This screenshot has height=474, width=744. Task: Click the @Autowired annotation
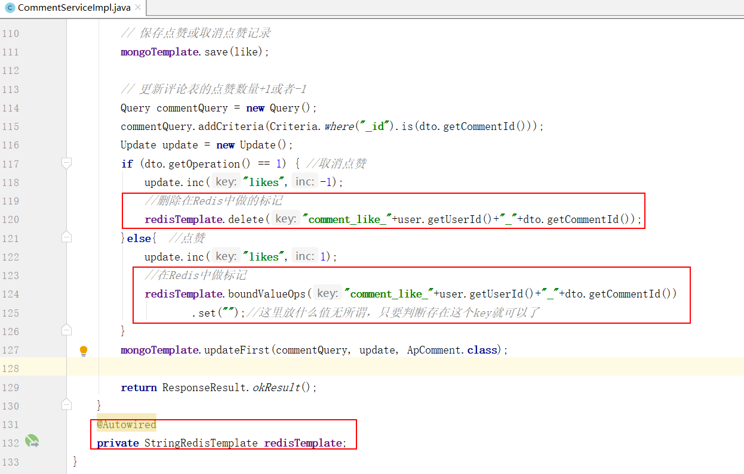(x=127, y=425)
